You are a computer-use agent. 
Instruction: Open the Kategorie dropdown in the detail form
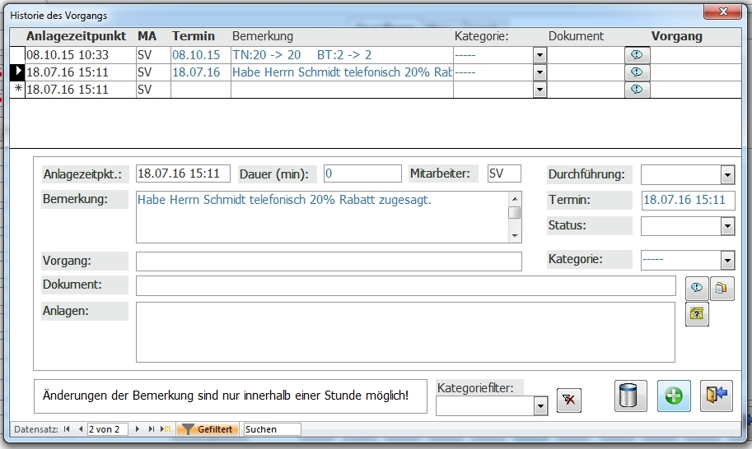[727, 261]
